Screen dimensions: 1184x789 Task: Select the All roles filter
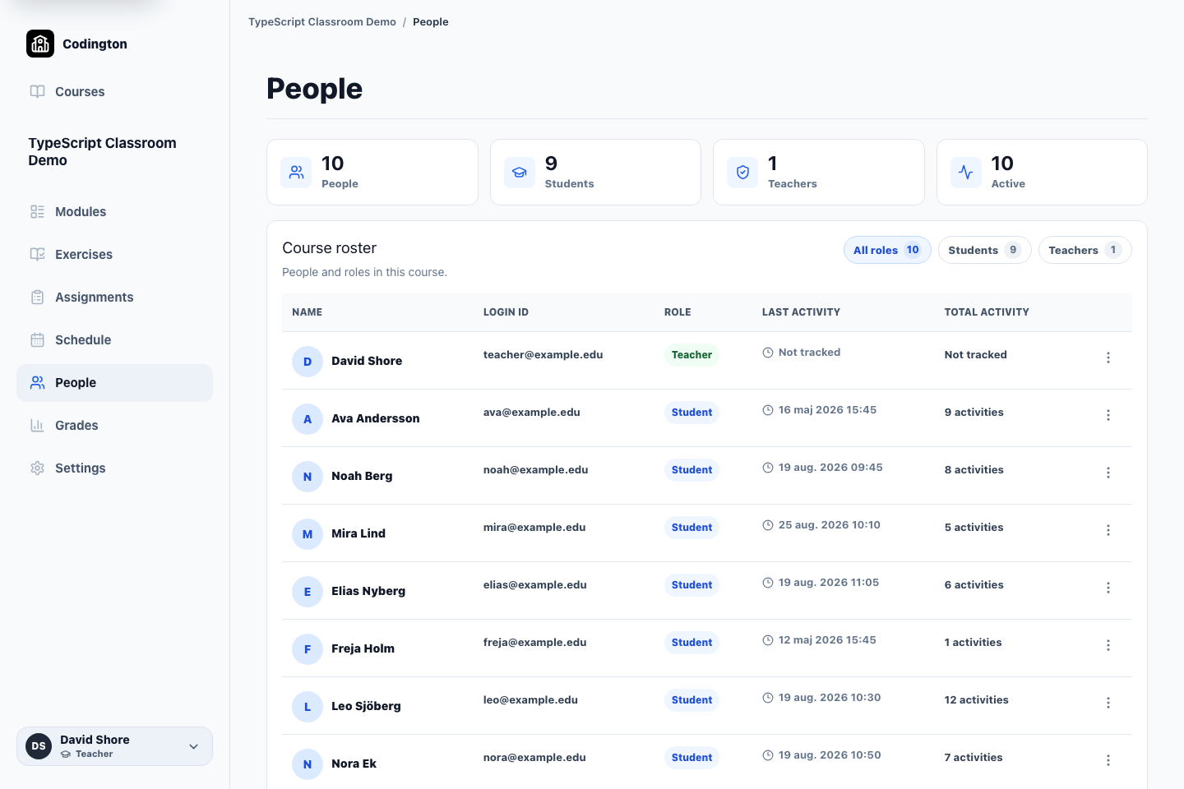click(887, 250)
